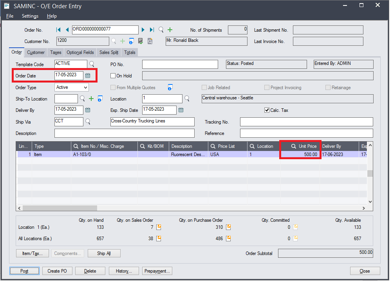
Task: Click the Order No. input field
Action: [x=105, y=30]
